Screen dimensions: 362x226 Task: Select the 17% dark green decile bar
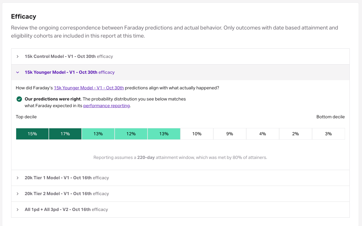[65, 134]
